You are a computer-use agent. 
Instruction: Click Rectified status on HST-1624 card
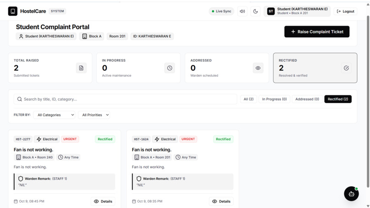(x=223, y=139)
